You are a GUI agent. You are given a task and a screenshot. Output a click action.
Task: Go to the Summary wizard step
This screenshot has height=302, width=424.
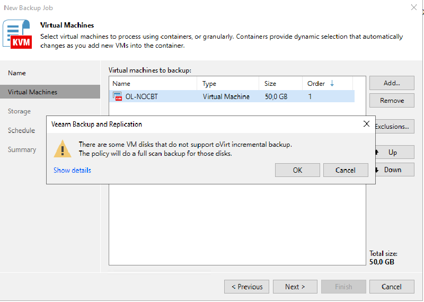tap(22, 149)
